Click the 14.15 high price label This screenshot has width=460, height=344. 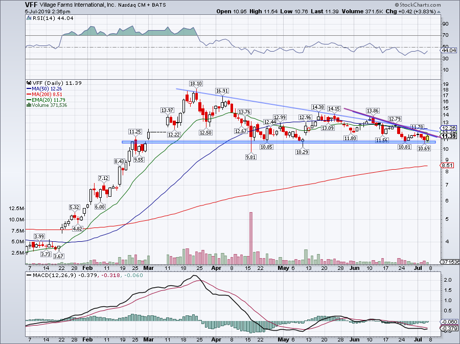point(334,109)
